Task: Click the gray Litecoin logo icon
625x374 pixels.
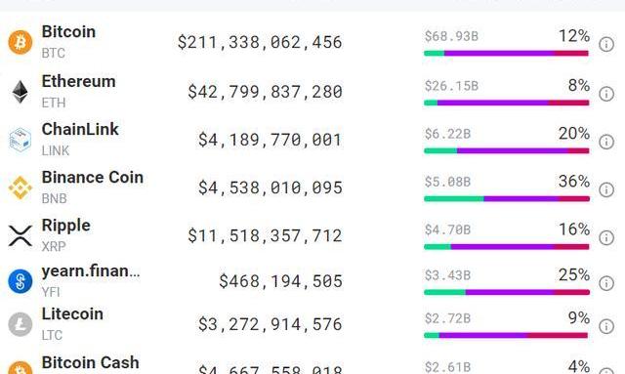Action: [x=21, y=324]
